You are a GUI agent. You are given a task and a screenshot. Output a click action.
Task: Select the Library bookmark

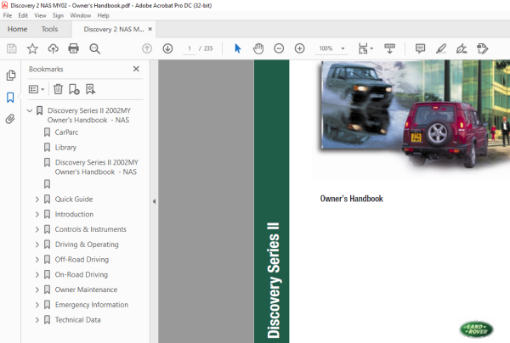65,148
